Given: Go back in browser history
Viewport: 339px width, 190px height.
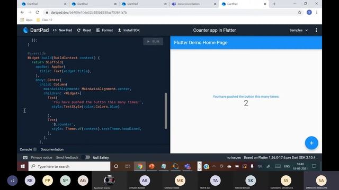Looking at the screenshot, I should coord(22,13).
